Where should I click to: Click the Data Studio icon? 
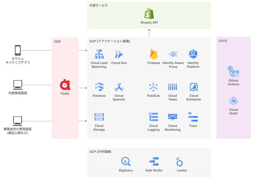click(154, 161)
